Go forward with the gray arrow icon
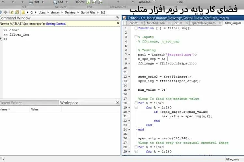The image size is (244, 162). (x=6, y=12)
